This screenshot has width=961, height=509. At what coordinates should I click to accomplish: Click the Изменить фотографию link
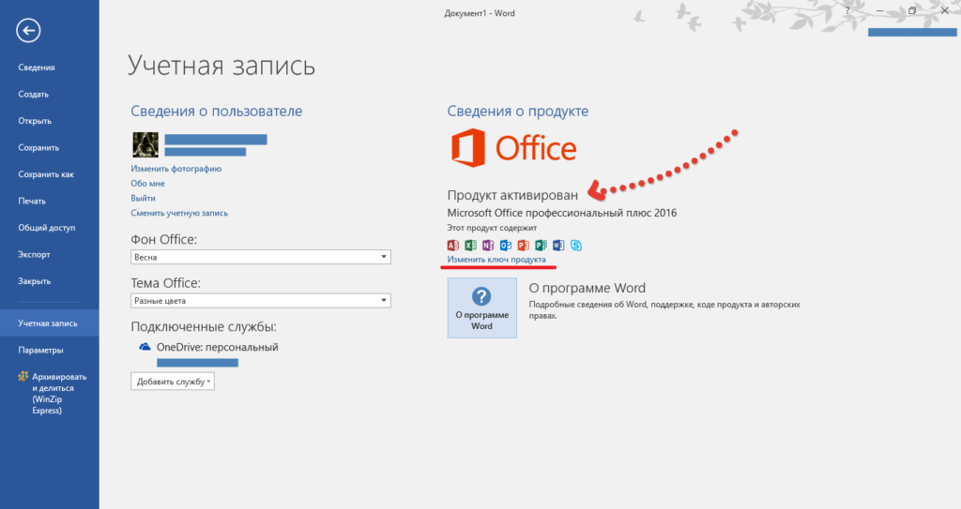[175, 169]
